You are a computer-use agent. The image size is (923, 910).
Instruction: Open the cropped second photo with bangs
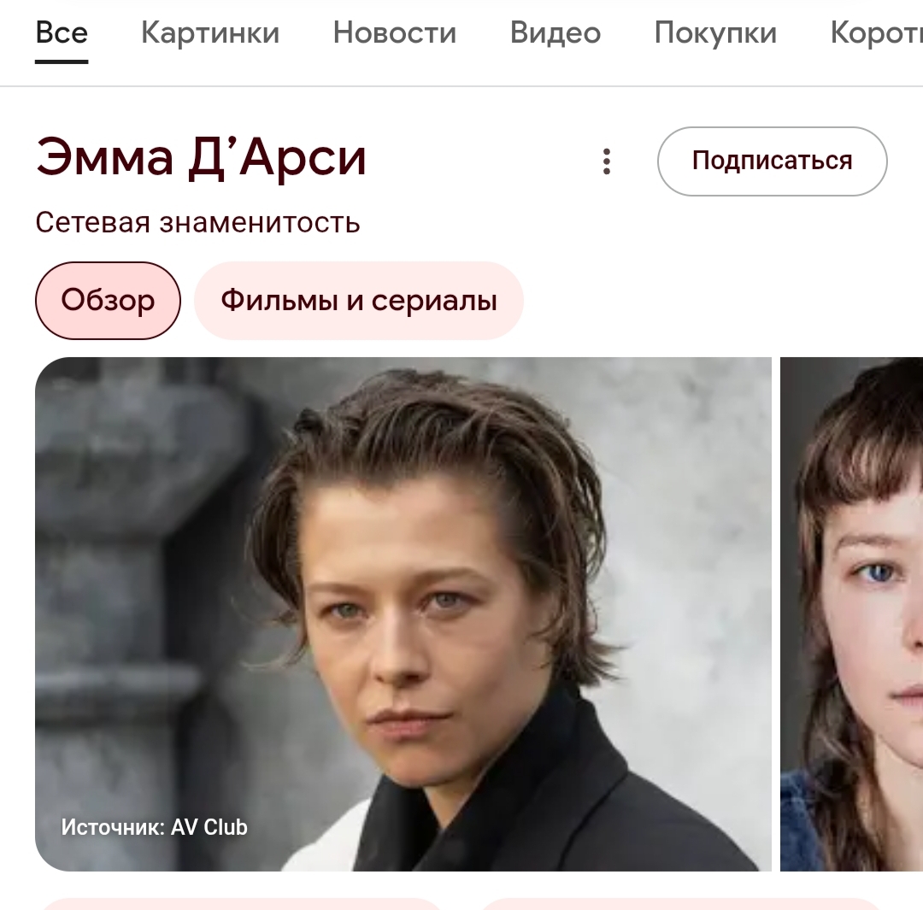[x=852, y=614]
